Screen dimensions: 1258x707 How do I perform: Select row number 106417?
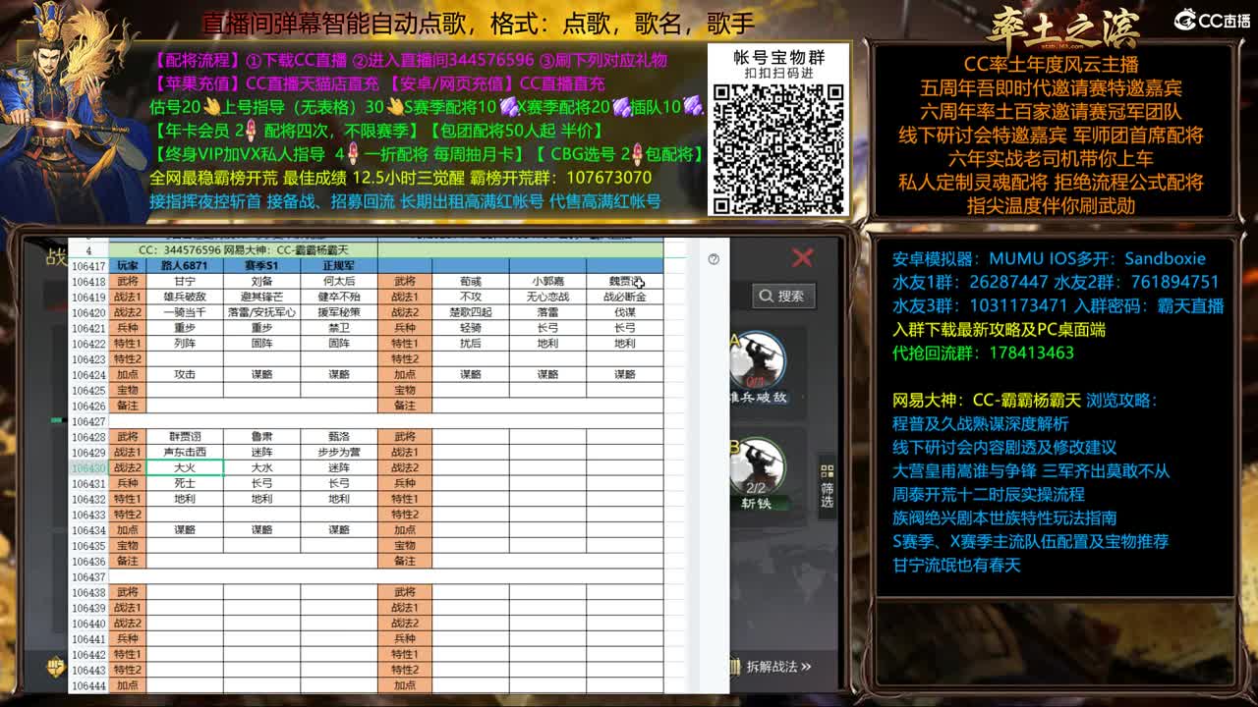(88, 266)
